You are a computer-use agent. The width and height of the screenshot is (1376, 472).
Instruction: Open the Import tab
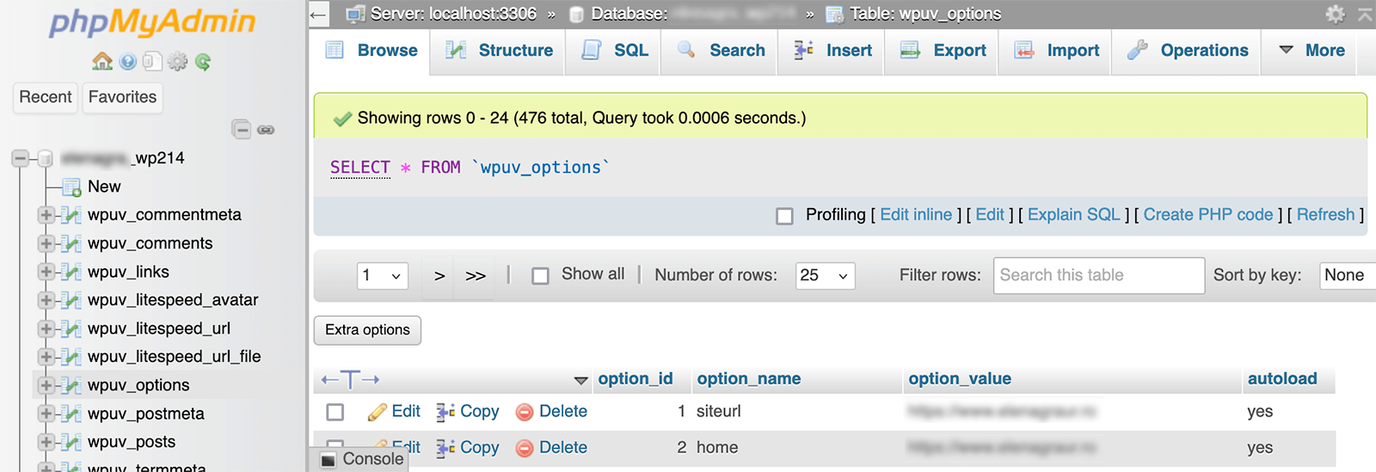click(x=1056, y=51)
